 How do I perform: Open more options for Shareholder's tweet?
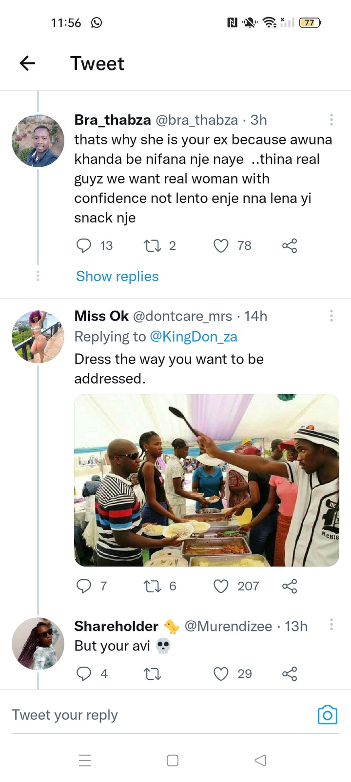click(x=331, y=624)
